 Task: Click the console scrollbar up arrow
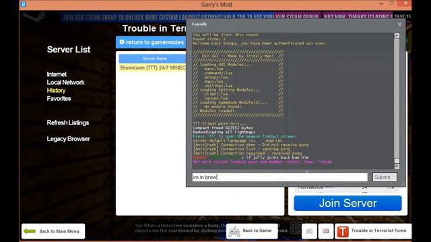tap(397, 36)
